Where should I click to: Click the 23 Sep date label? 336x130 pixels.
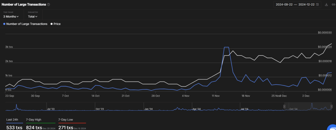click(10, 96)
